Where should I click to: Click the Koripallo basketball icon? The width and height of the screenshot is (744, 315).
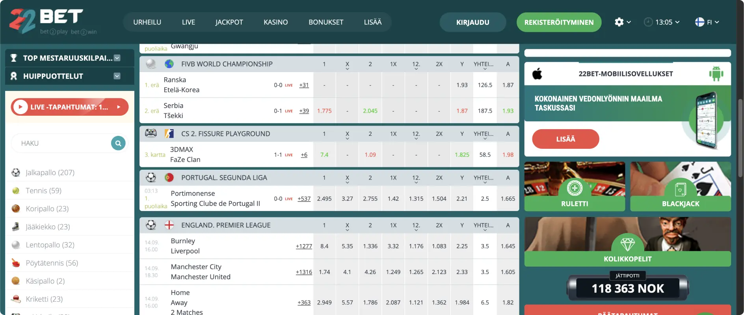[x=16, y=209]
